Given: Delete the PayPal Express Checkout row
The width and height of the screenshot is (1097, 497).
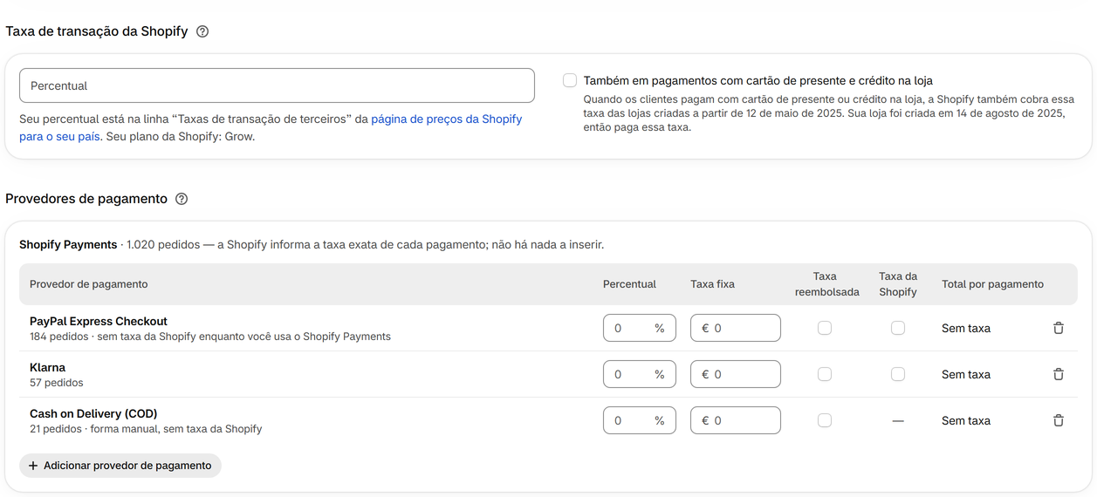Looking at the screenshot, I should click(1059, 328).
